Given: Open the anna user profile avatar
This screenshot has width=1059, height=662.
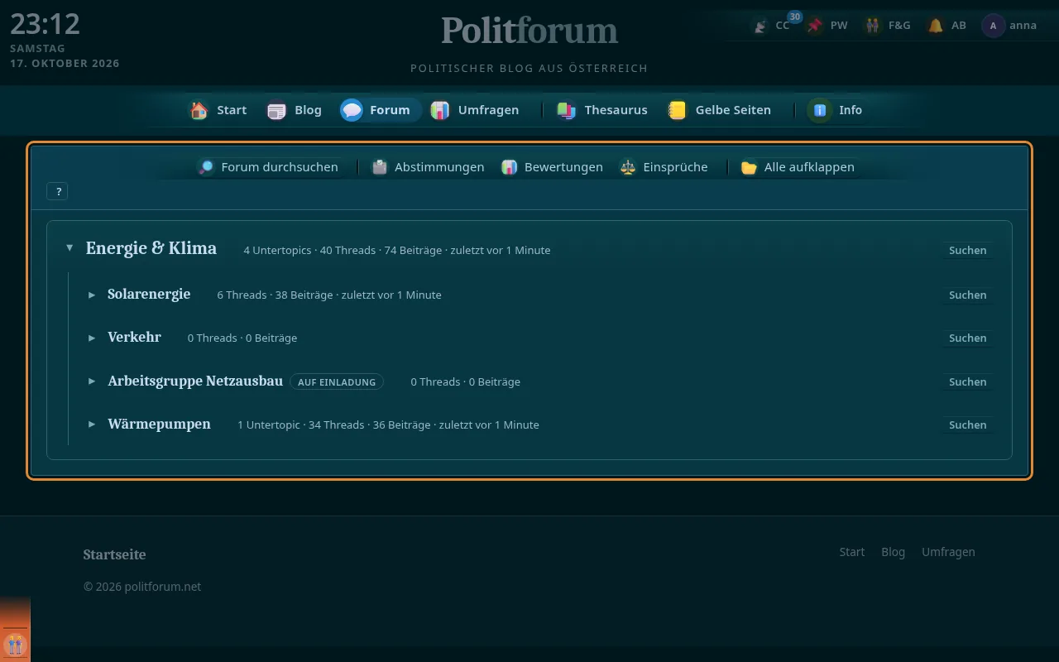Looking at the screenshot, I should pyautogui.click(x=993, y=26).
